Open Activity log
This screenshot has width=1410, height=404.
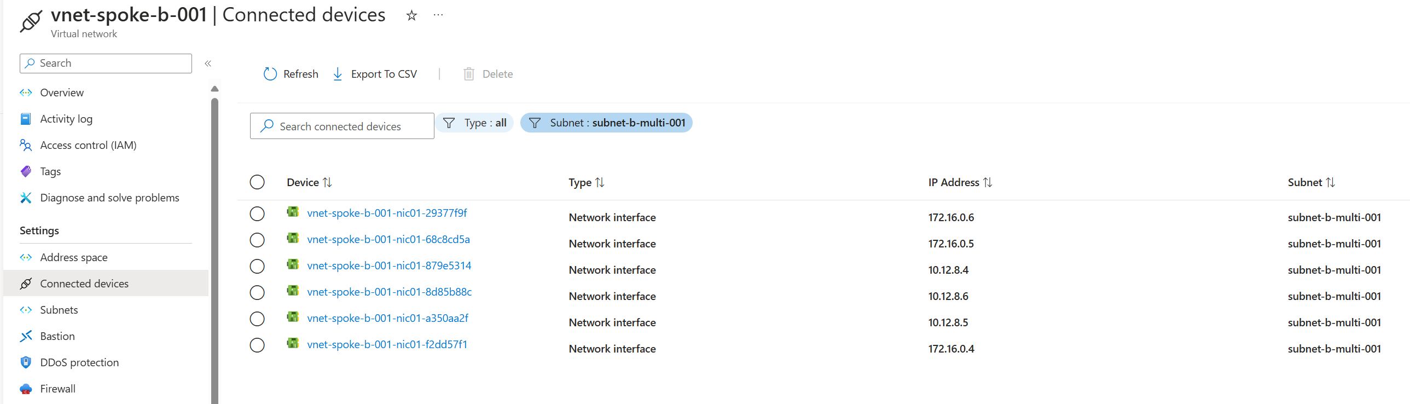106,119
